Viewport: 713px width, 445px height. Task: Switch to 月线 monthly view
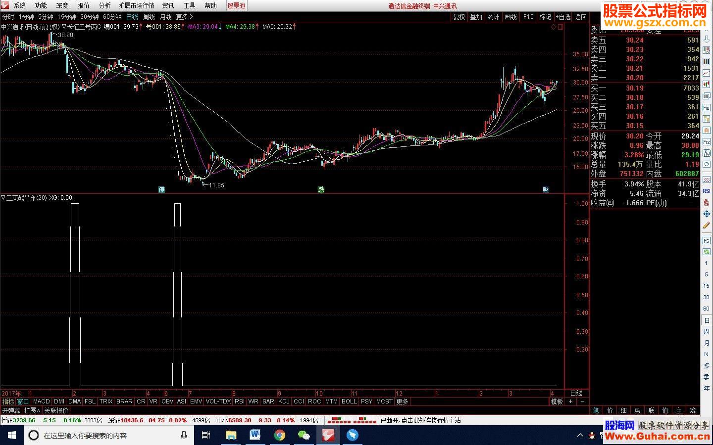(165, 17)
